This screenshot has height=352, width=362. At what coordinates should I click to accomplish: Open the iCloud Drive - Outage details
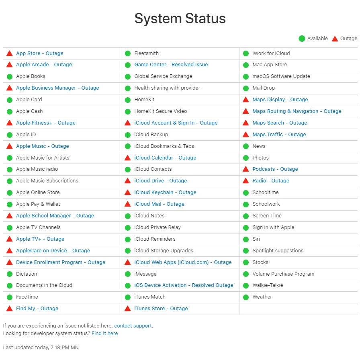(161, 181)
